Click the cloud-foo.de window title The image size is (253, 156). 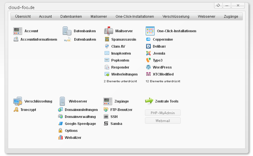(x=21, y=8)
